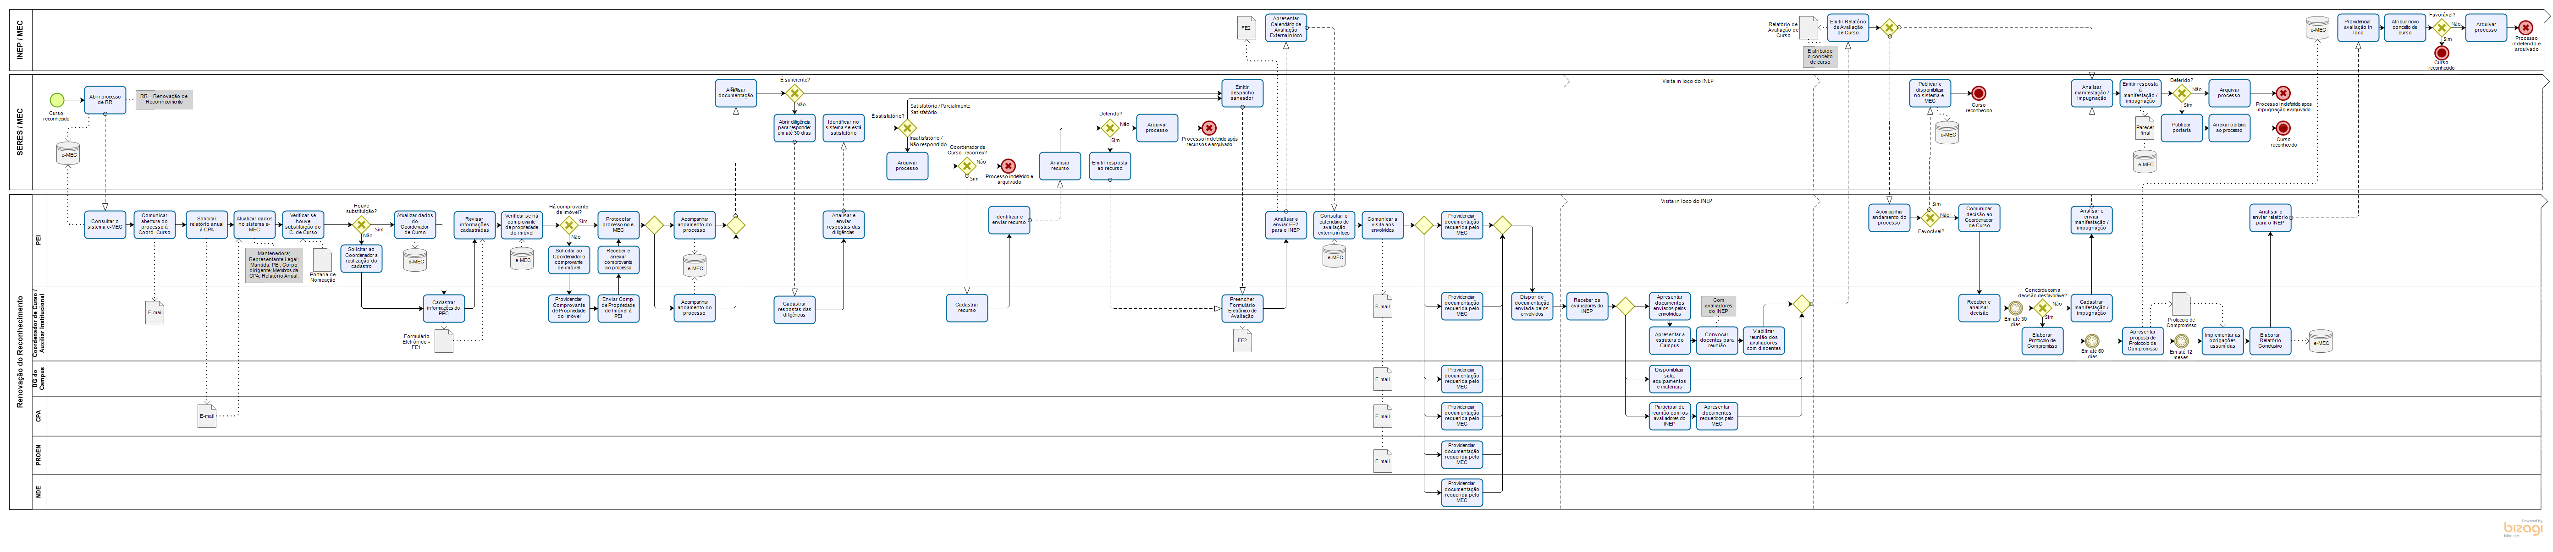Click the Protocolo de Compromisso document icon
Screen dimensions: 2553x552
pyautogui.click(x=2180, y=303)
